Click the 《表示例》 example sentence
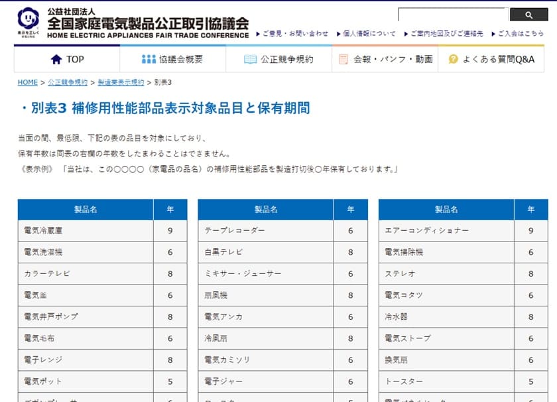Image resolution: width=557 pixels, height=402 pixels. click(208, 169)
